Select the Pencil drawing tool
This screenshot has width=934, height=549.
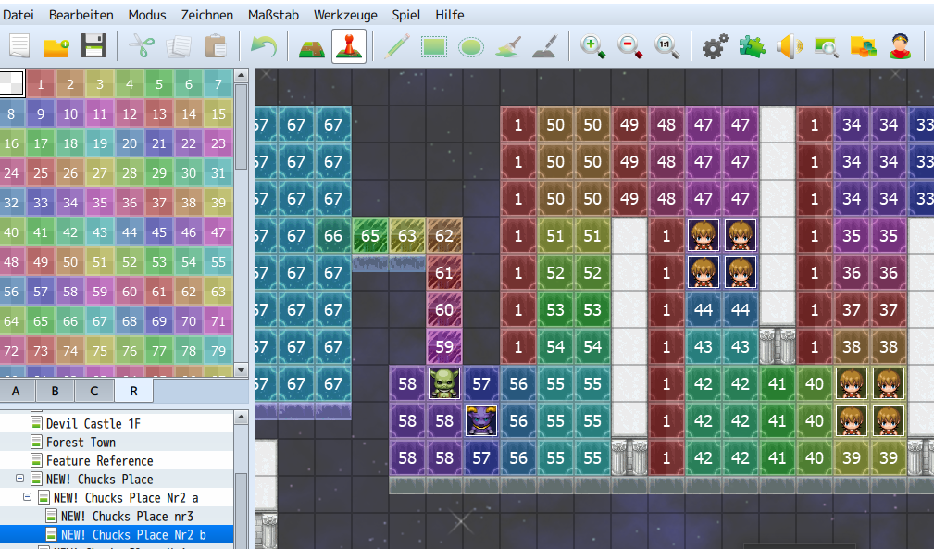pyautogui.click(x=397, y=46)
